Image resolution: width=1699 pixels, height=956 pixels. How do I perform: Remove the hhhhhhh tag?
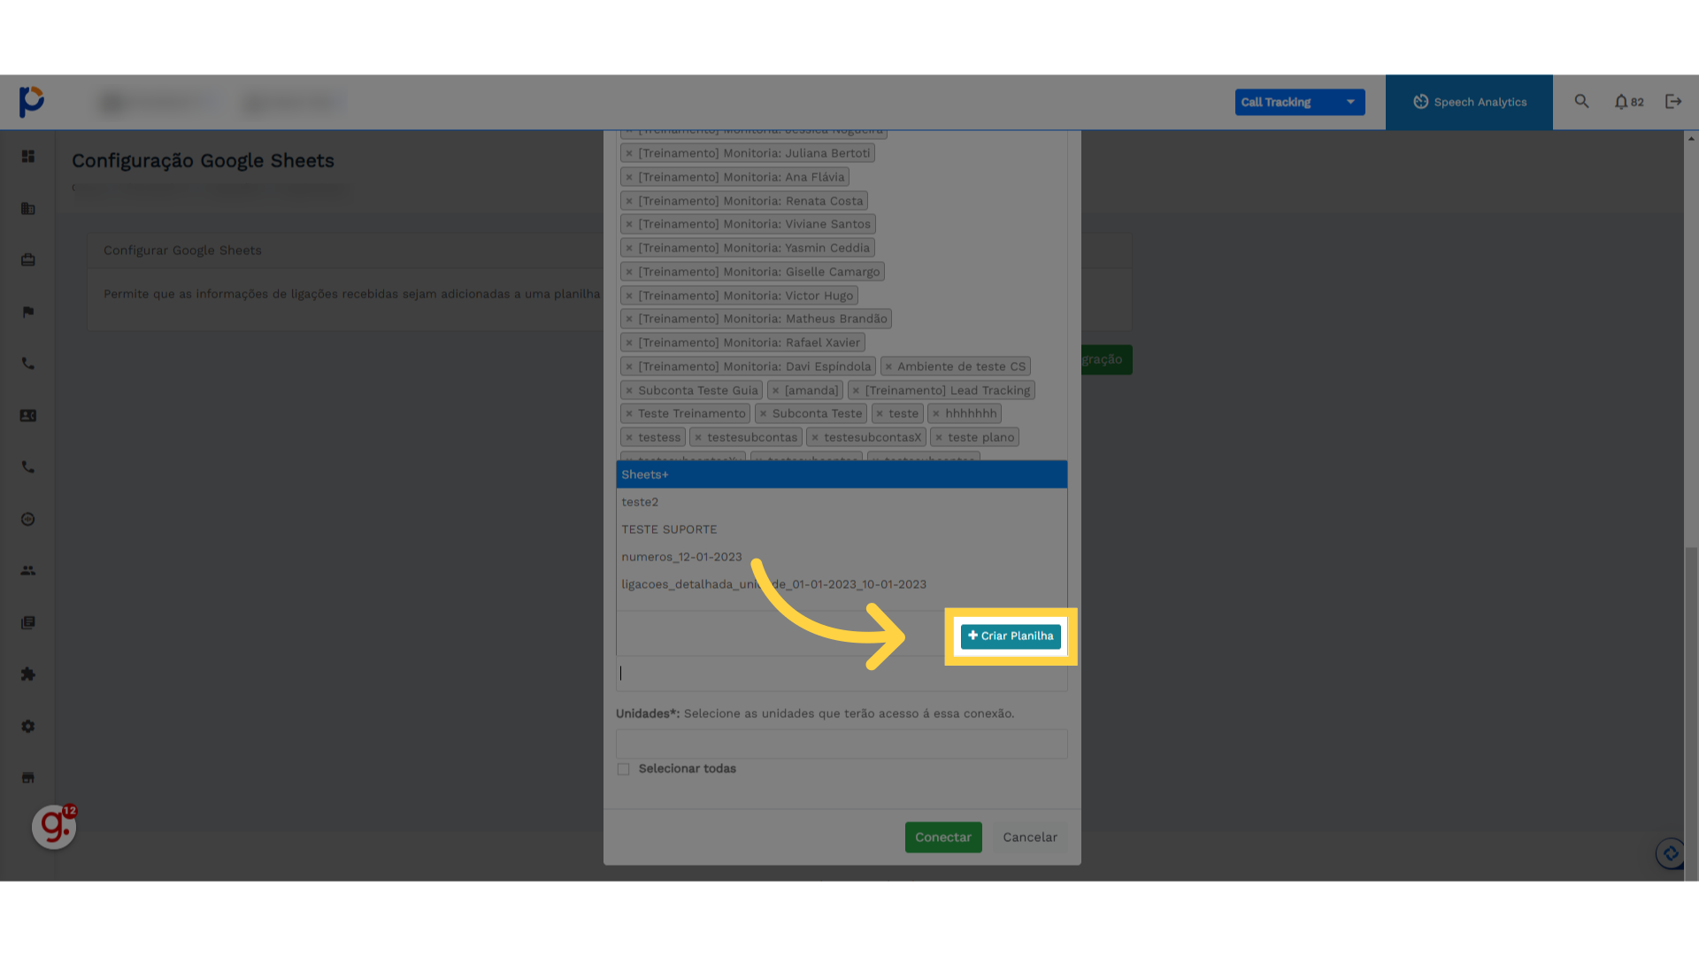coord(935,413)
